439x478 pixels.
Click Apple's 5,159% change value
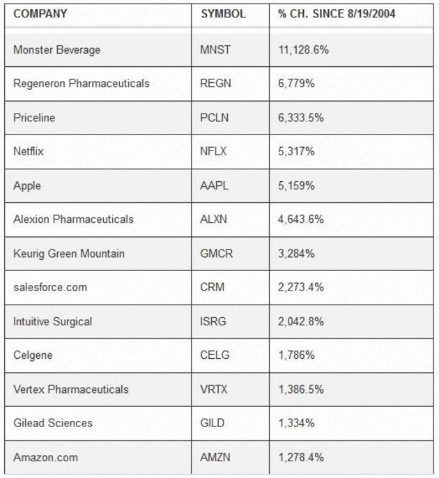(296, 185)
